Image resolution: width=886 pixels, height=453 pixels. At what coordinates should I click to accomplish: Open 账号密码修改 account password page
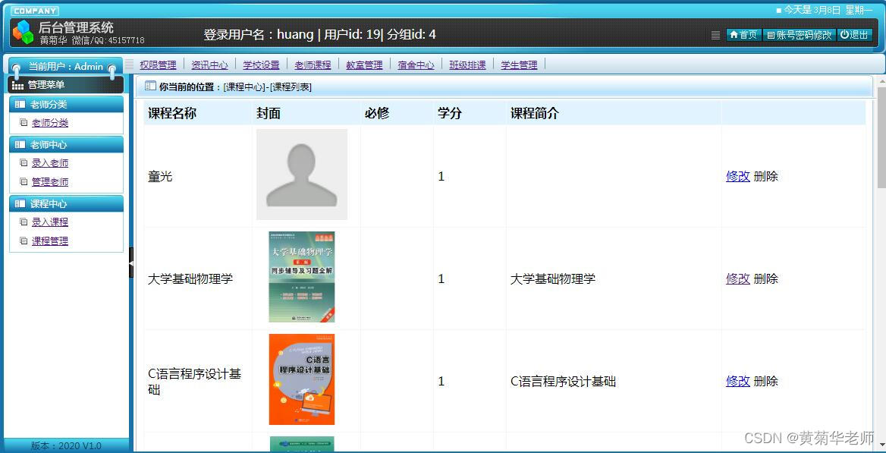pos(800,35)
